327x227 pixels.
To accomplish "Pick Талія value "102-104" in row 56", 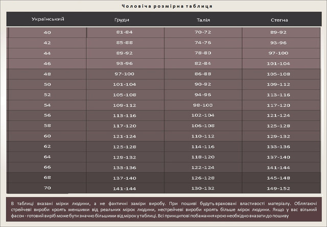I will tap(203, 115).
